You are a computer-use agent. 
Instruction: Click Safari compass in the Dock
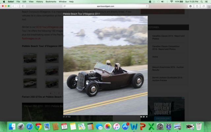pyautogui.click(x=29, y=127)
